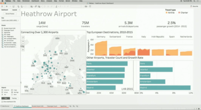Open the dropdown arrow next to new worksheet icon
The height and width of the screenshot is (110, 201).
[x=33, y=7]
